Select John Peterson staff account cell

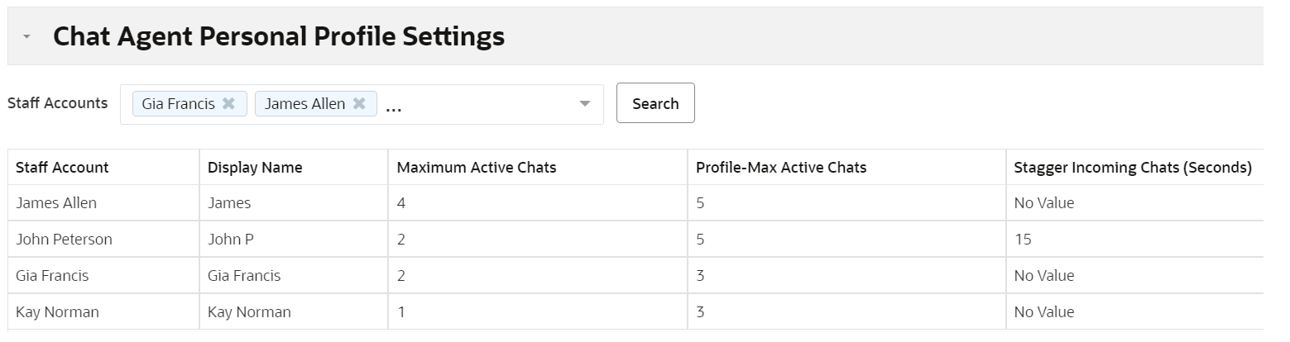point(64,240)
